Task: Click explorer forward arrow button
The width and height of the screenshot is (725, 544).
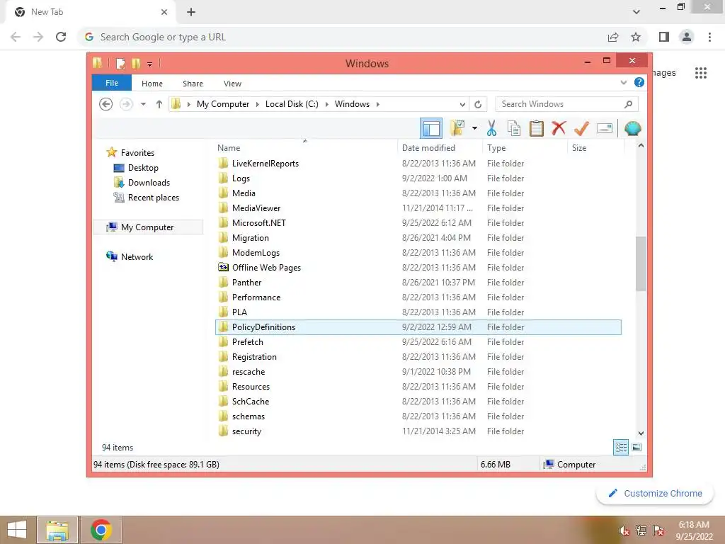Action: pos(126,104)
